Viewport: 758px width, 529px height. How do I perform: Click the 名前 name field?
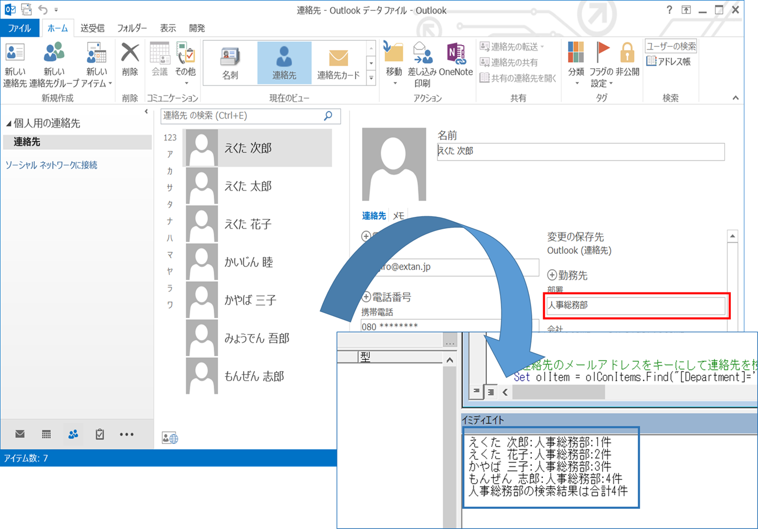581,151
